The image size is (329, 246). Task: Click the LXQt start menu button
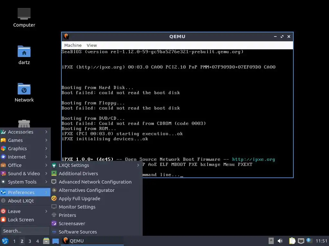[5, 241]
